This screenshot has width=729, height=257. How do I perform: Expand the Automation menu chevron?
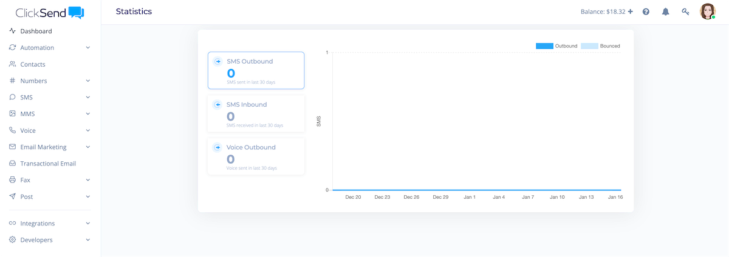click(x=88, y=48)
